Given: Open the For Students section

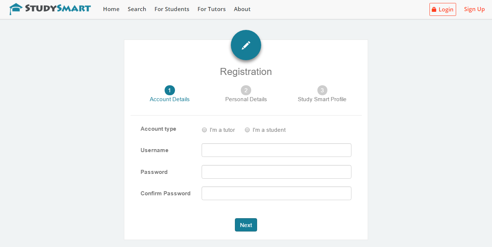Looking at the screenshot, I should coord(172,9).
